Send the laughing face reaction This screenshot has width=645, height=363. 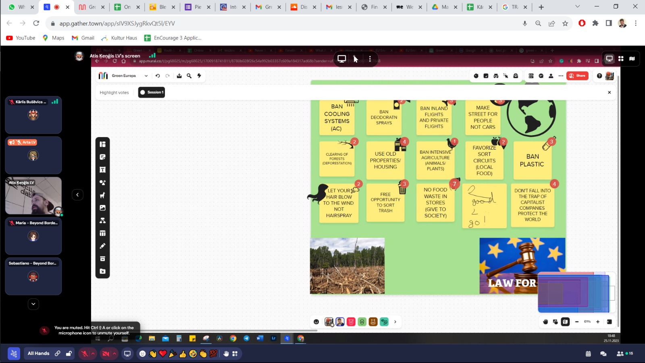pyautogui.click(x=193, y=354)
